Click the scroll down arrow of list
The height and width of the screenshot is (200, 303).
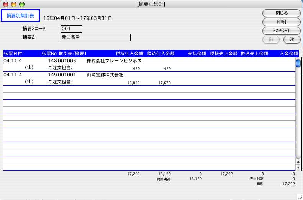(298, 167)
